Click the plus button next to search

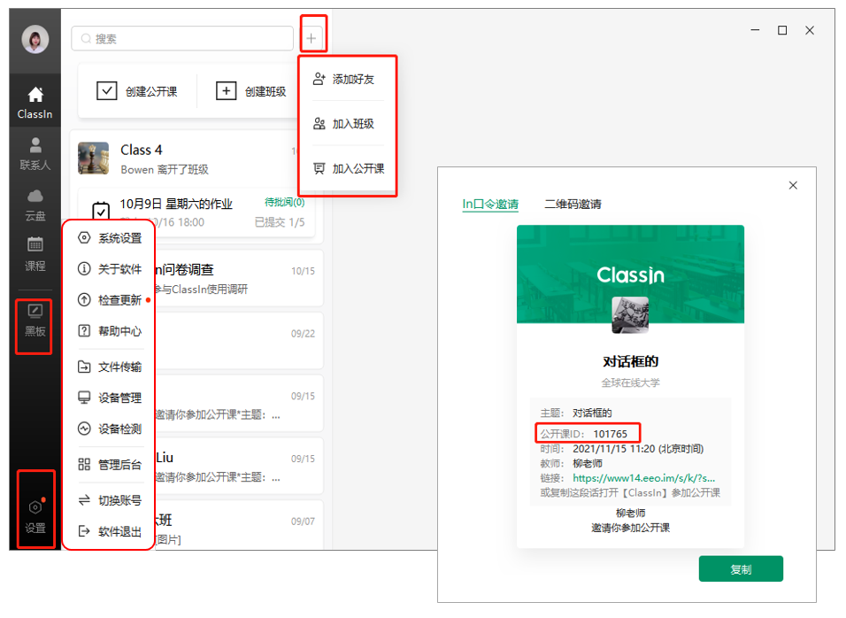[x=311, y=38]
